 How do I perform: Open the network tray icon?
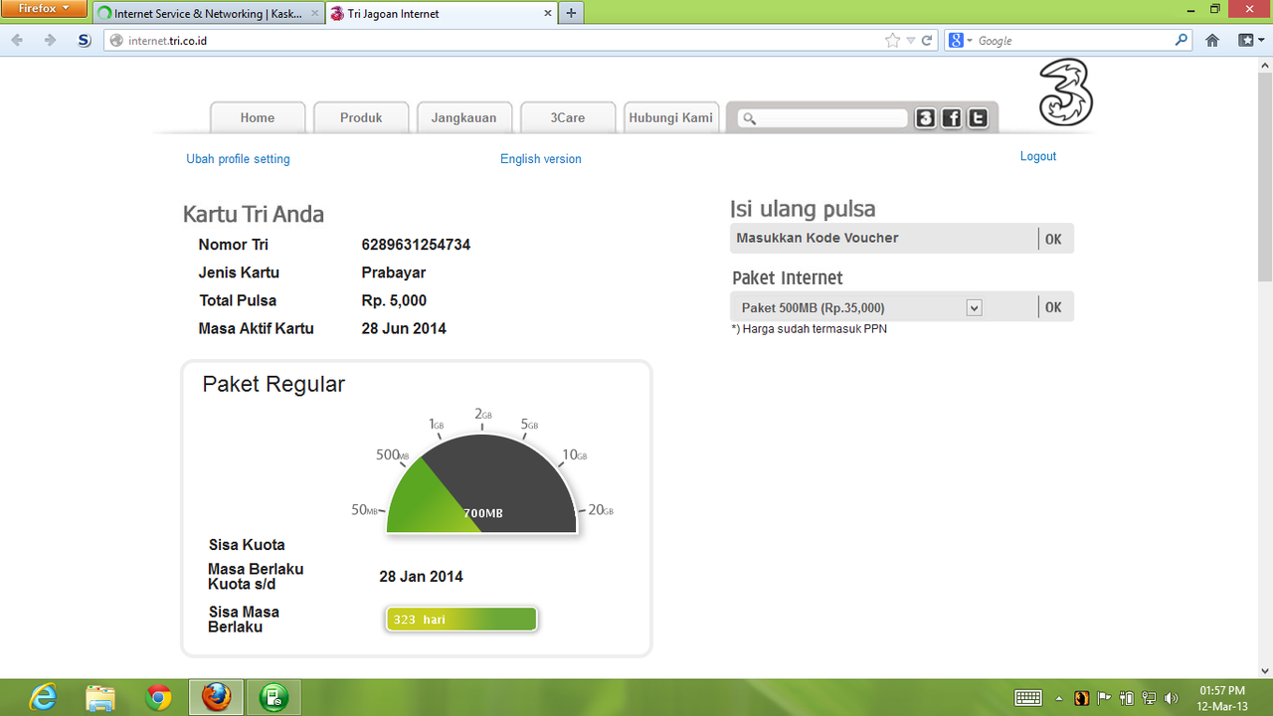point(1149,698)
